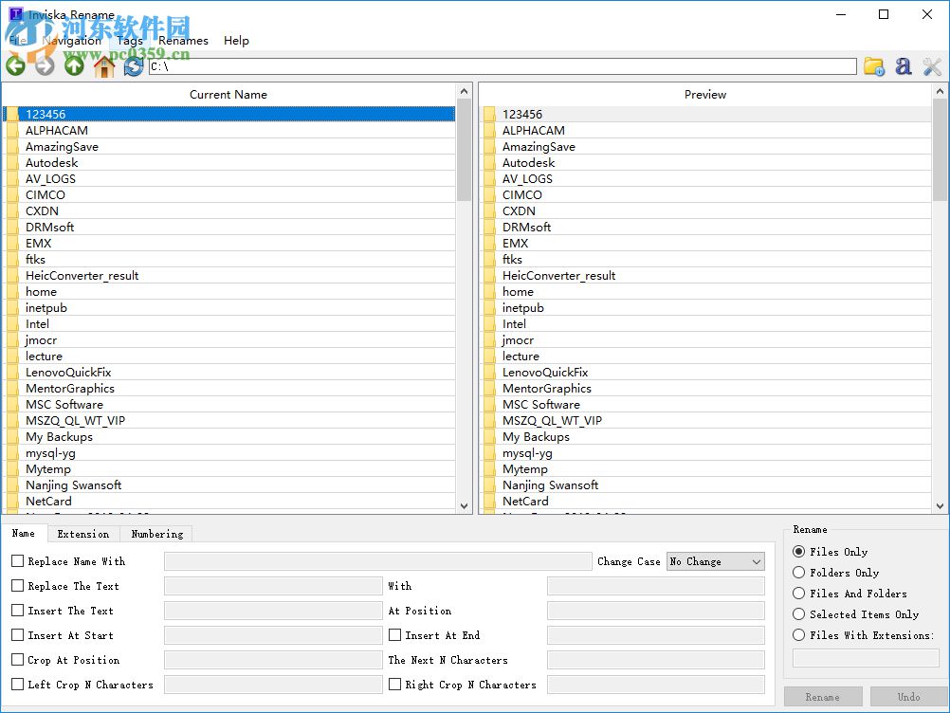Click the grey Forward arrow icon
This screenshot has width=950, height=713.
coord(45,66)
